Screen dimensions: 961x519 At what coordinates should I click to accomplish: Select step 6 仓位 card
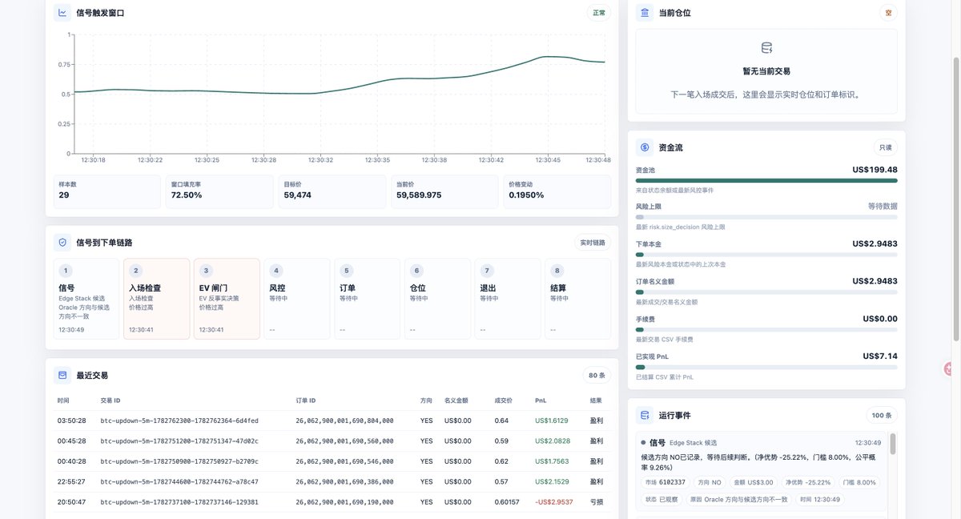[437, 299]
